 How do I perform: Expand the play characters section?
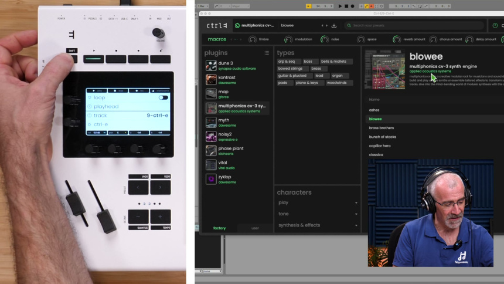point(318,202)
